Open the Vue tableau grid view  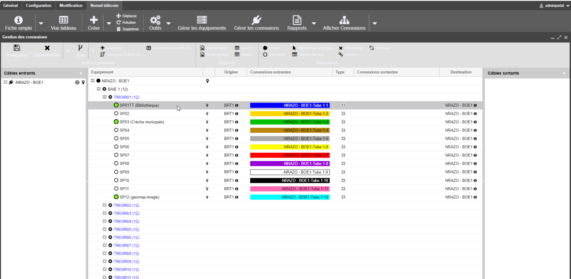(x=64, y=20)
